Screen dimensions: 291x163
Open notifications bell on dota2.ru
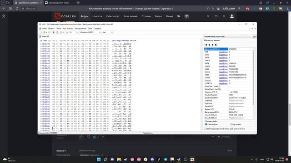(x=224, y=16)
